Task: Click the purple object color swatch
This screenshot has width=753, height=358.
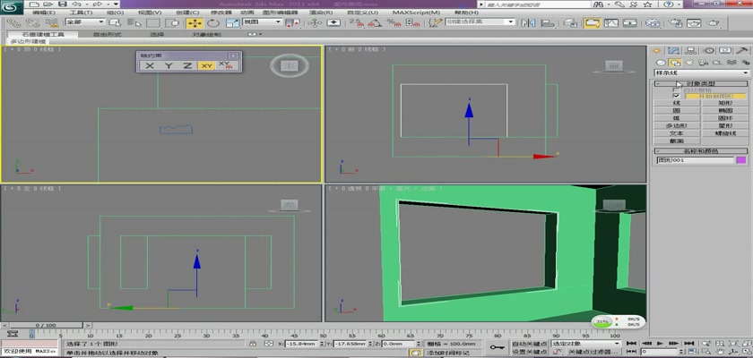Action: coord(741,160)
